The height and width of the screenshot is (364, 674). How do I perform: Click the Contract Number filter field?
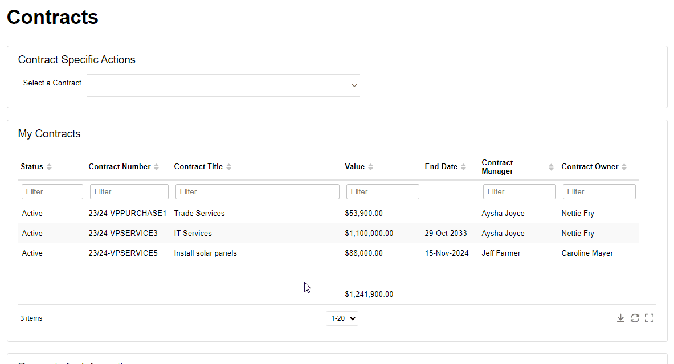[129, 191]
